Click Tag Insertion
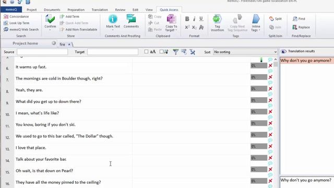The image size is (334, 188). (x=217, y=23)
